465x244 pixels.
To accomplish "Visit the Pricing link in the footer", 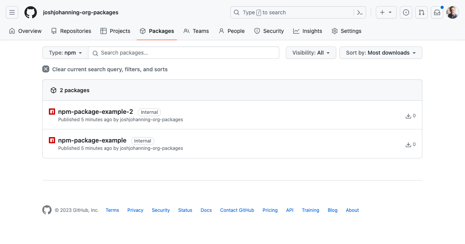I will 270,210.
